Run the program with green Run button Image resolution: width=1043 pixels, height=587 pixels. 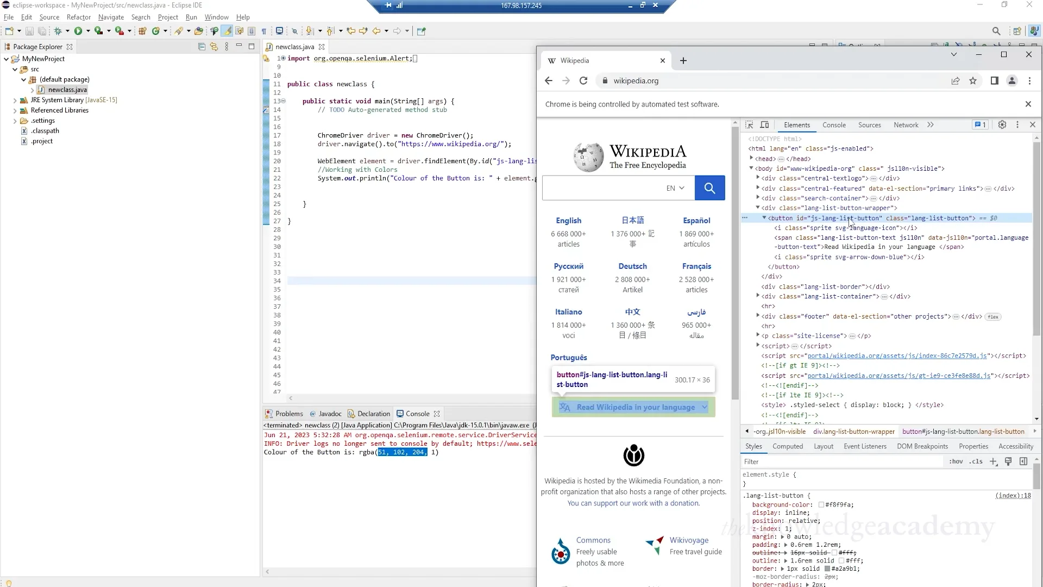click(x=78, y=31)
